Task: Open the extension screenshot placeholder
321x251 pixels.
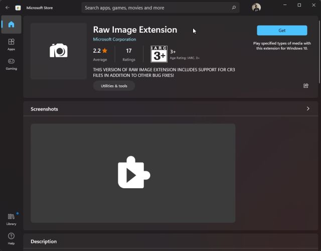Action: (x=133, y=173)
